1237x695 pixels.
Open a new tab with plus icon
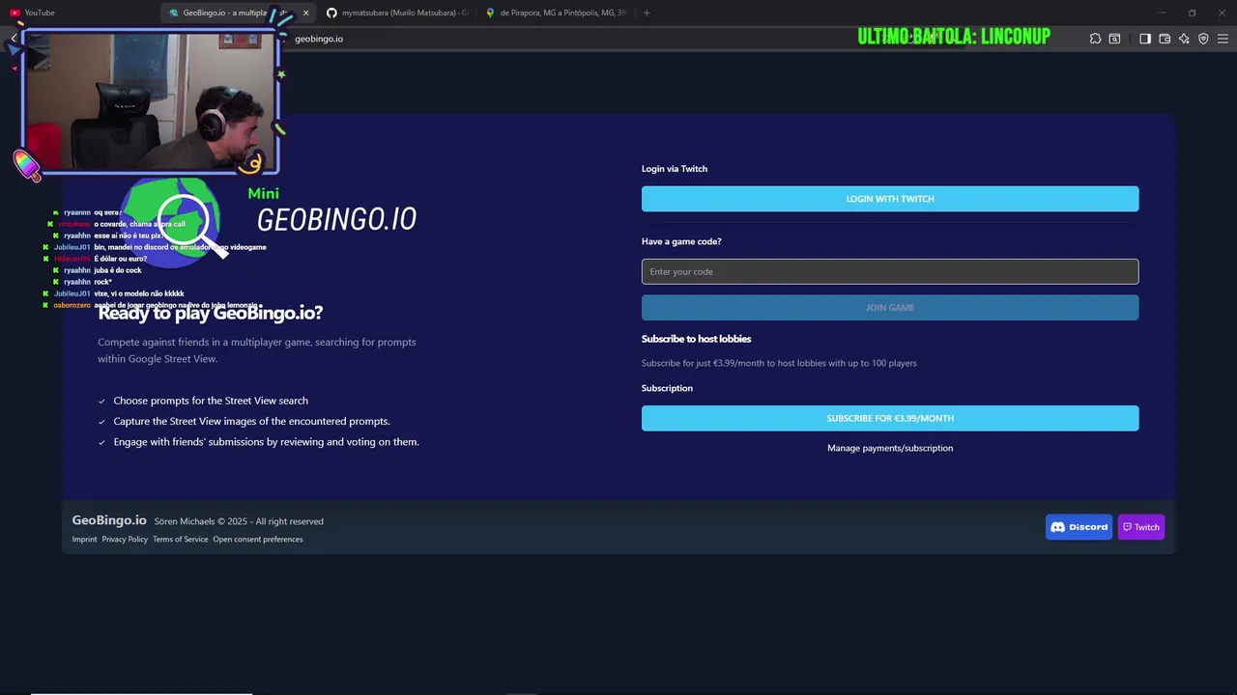tap(647, 13)
